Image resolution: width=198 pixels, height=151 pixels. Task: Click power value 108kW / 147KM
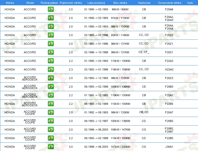tap(120, 130)
